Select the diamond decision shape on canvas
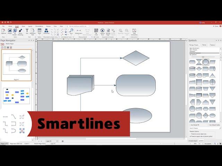The width and height of the screenshot is (222, 166). click(136, 58)
